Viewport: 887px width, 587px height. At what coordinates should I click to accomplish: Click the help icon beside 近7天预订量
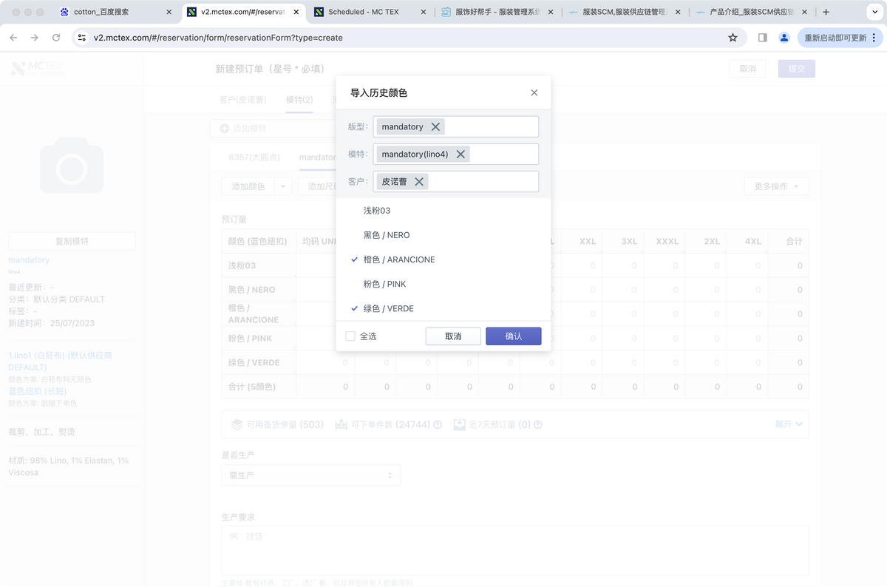click(x=538, y=424)
